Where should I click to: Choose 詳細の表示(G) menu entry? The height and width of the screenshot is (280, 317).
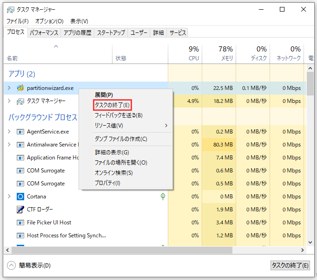[126, 153]
